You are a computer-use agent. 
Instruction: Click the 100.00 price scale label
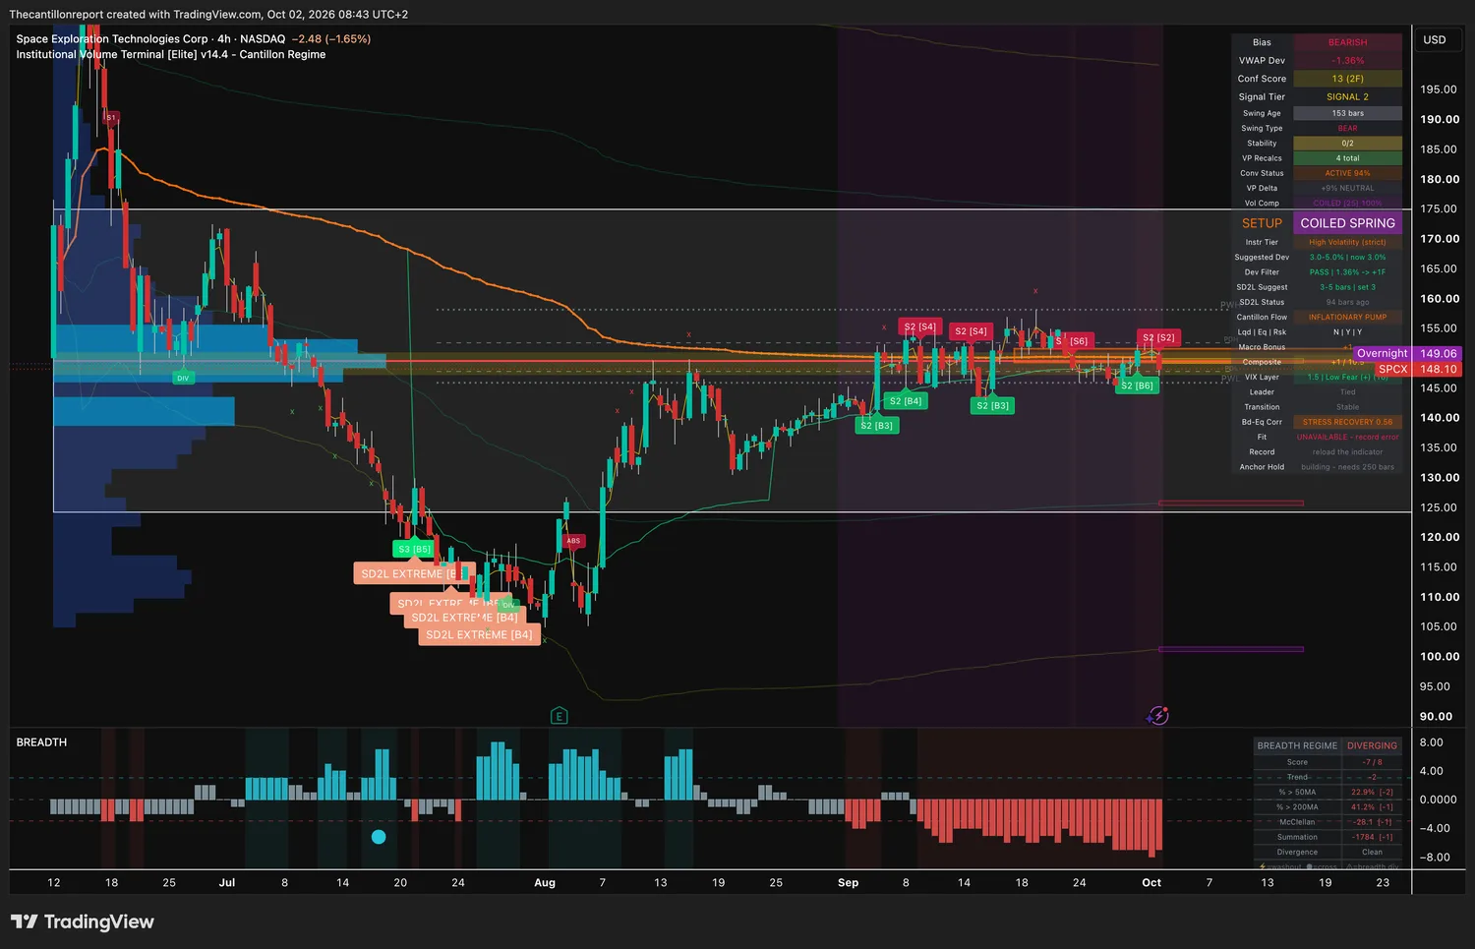click(1440, 657)
